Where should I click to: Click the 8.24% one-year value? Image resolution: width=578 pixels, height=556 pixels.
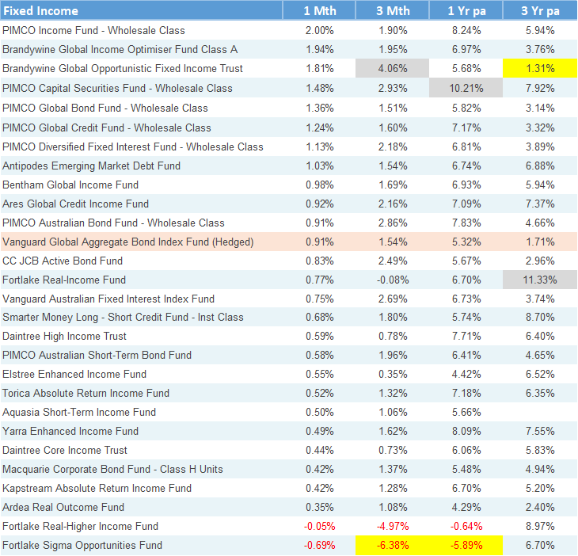[466, 30]
